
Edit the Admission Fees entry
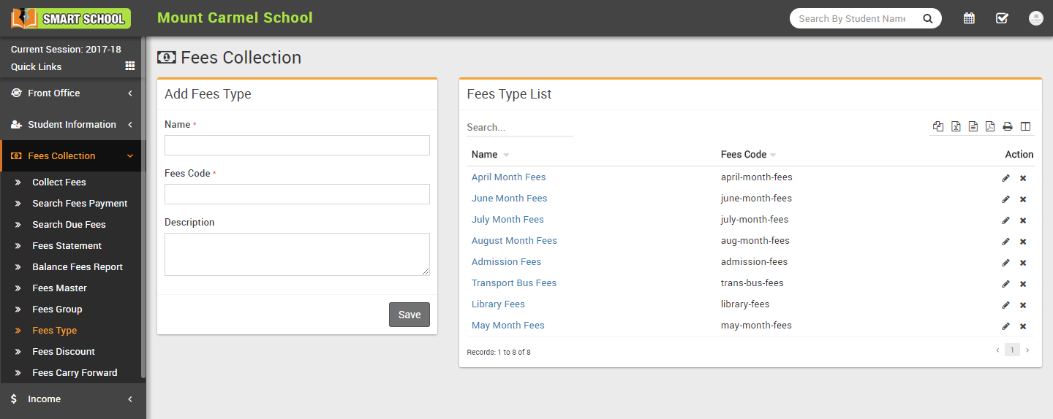1005,262
